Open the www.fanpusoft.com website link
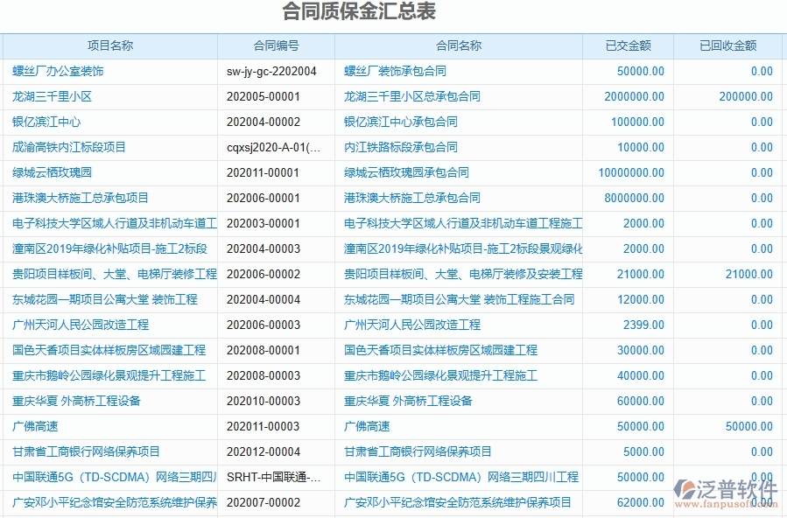787x518 pixels. pos(727,503)
